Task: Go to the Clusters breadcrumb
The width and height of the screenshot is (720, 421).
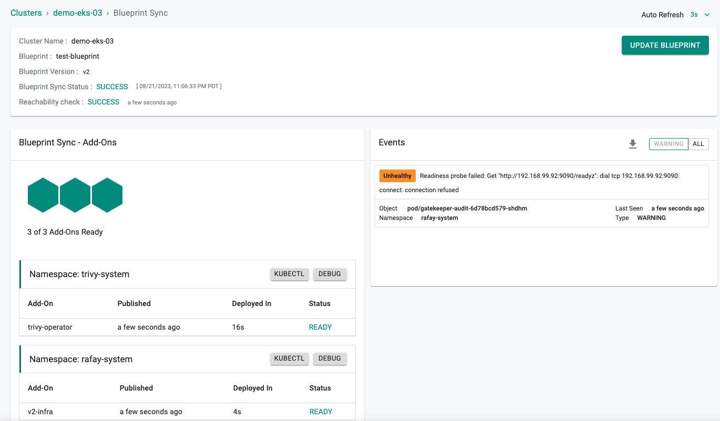Action: (26, 13)
